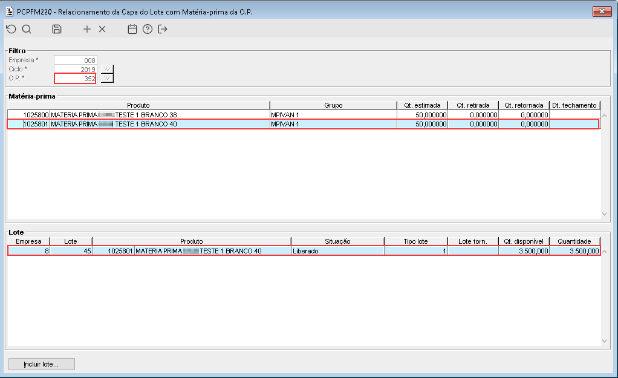This screenshot has height=378, width=618.
Task: Click Qt. disponível 3.500,000 cell
Action: click(524, 250)
